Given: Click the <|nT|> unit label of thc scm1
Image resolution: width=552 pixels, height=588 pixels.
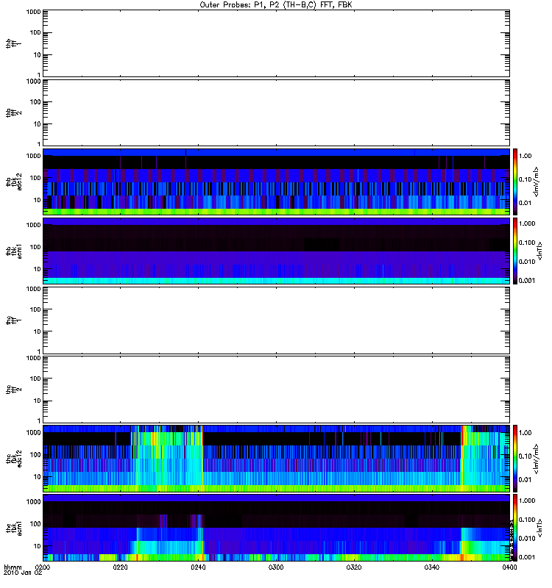Looking at the screenshot, I should pos(540,528).
